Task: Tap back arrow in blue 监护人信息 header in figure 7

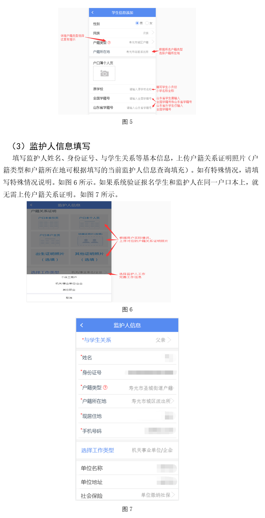Action: (82, 325)
